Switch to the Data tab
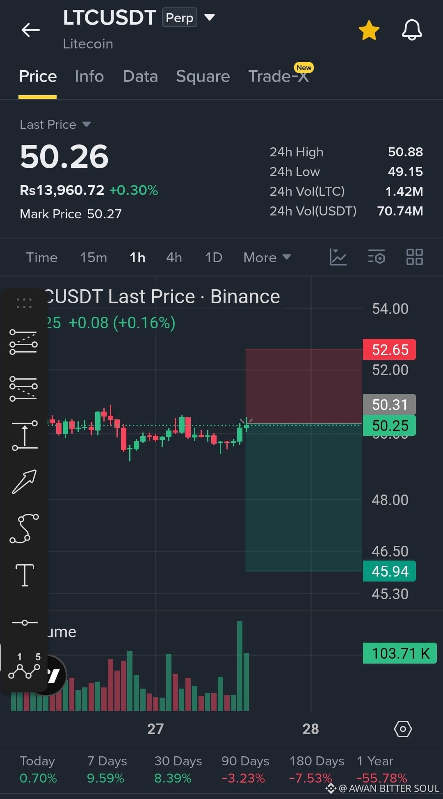Screen dimensions: 443x799 140,76
